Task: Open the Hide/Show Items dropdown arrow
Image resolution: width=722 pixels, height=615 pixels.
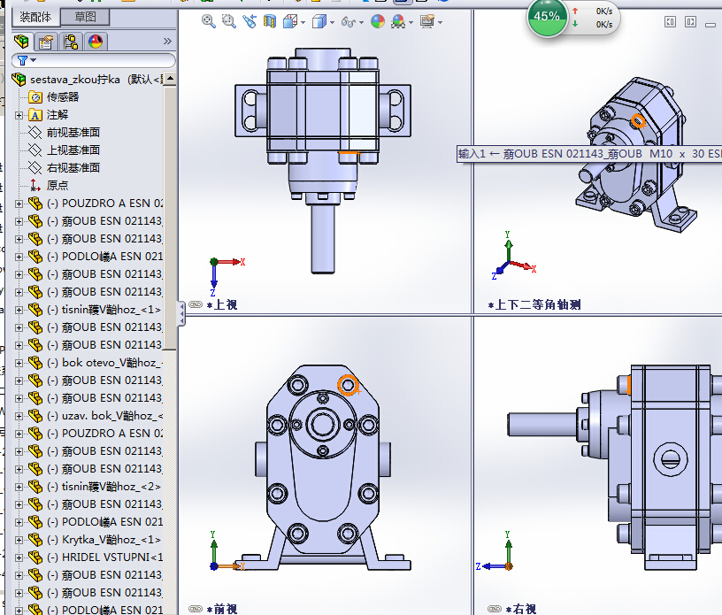Action: pos(362,22)
